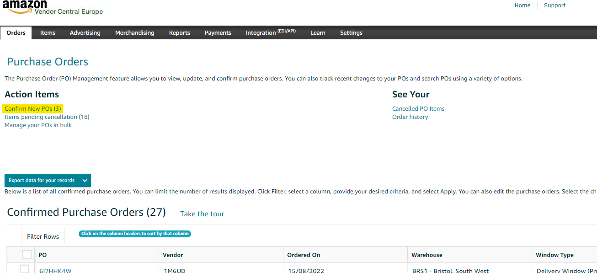Click the vendor cell 1M6UD
Screen dimensions: 597x273
pyautogui.click(x=175, y=270)
